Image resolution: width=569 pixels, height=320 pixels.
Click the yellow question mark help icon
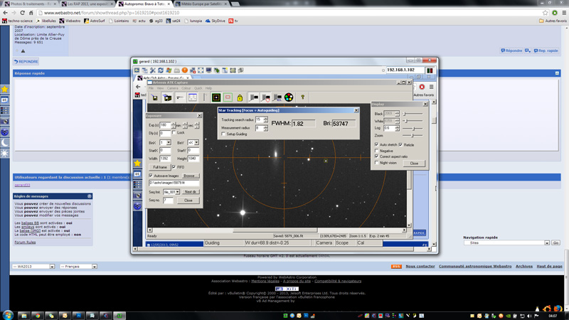302,97
